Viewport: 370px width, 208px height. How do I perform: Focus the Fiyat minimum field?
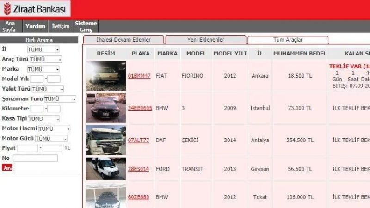pyautogui.click(x=27, y=148)
